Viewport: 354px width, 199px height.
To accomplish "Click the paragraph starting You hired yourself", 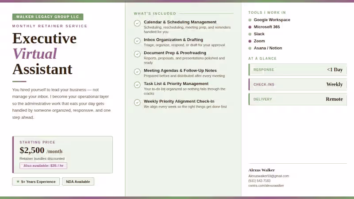I will click(x=62, y=104).
